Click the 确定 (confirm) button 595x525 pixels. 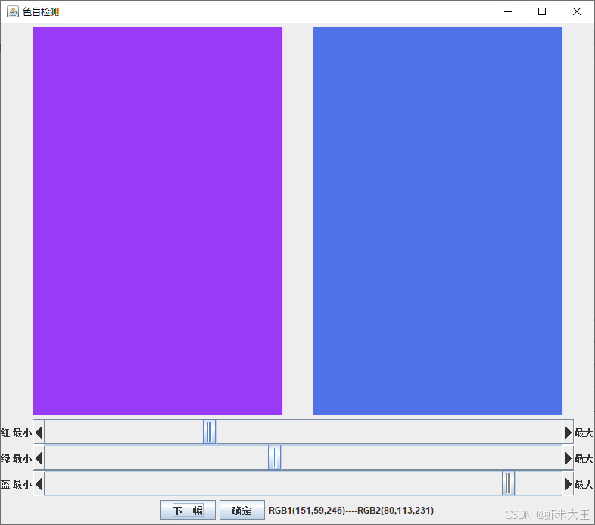tap(242, 510)
